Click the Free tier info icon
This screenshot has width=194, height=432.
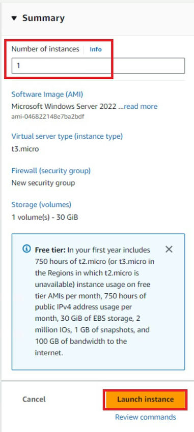[27, 250]
